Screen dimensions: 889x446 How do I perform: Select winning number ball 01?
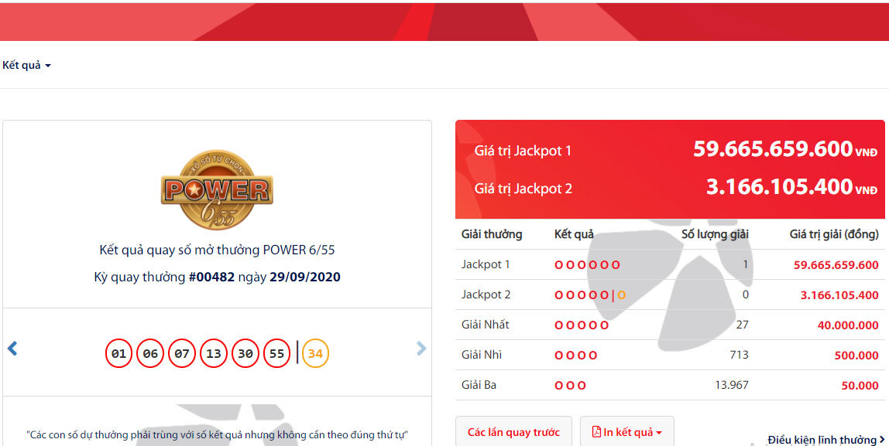pyautogui.click(x=118, y=354)
